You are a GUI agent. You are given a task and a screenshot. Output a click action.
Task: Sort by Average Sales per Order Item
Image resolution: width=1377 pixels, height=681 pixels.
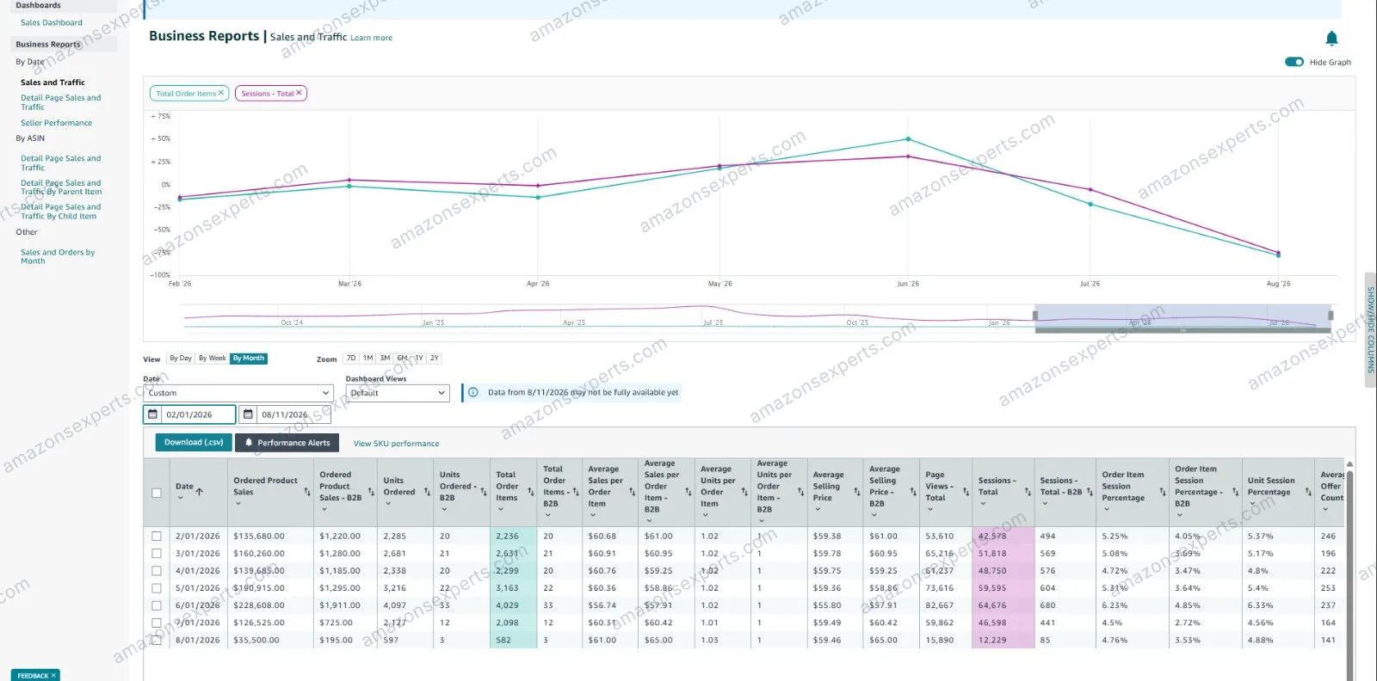tap(632, 492)
